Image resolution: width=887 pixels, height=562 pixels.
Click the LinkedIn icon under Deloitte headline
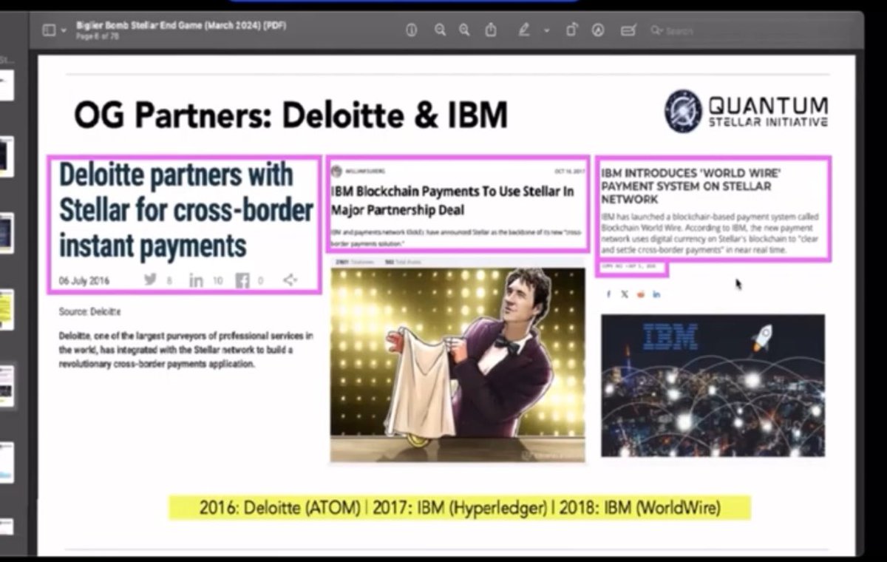tap(196, 280)
